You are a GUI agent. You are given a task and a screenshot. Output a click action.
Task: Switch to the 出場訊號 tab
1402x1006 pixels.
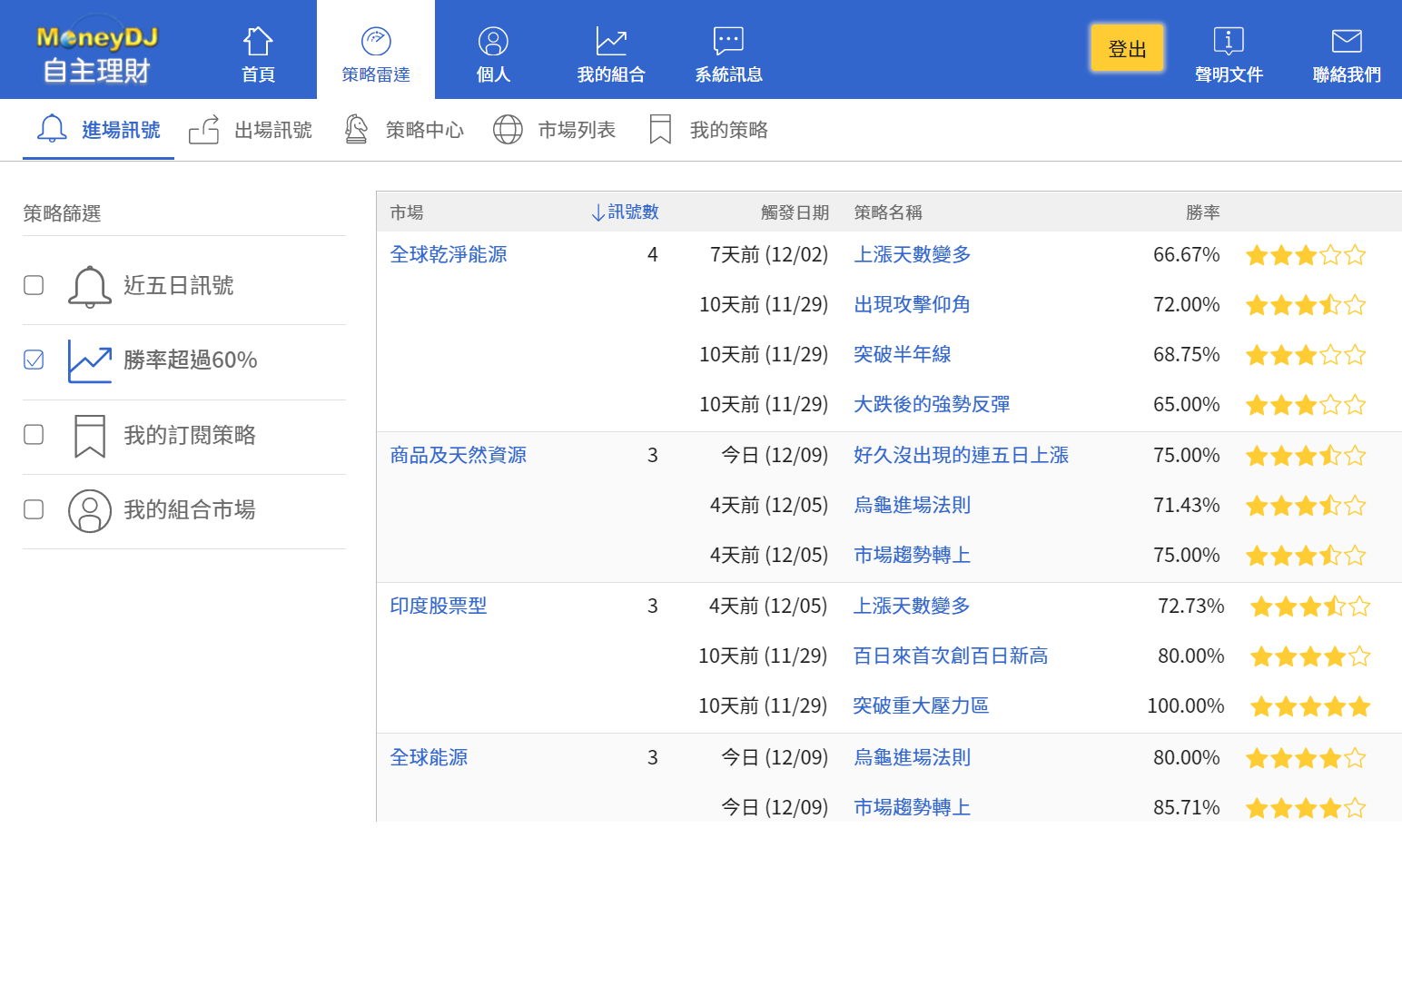[252, 130]
